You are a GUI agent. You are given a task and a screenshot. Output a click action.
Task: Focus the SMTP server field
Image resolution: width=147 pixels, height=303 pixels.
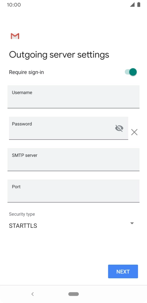[x=74, y=159]
